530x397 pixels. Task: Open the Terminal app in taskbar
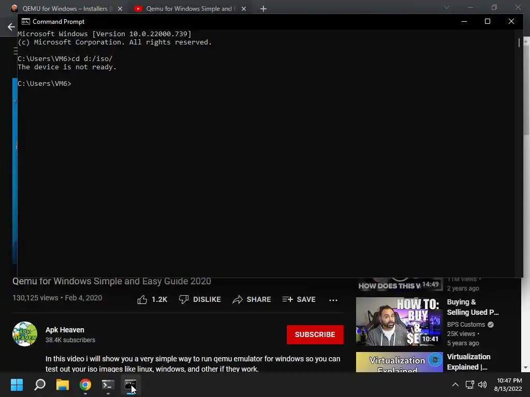tap(108, 385)
